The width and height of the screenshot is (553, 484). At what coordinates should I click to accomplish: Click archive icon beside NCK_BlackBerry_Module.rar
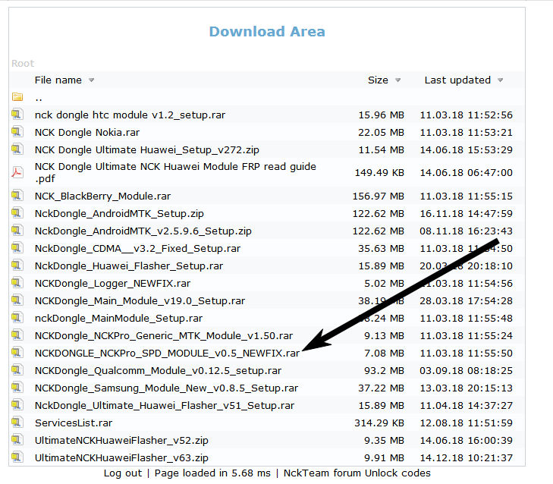pos(17,195)
